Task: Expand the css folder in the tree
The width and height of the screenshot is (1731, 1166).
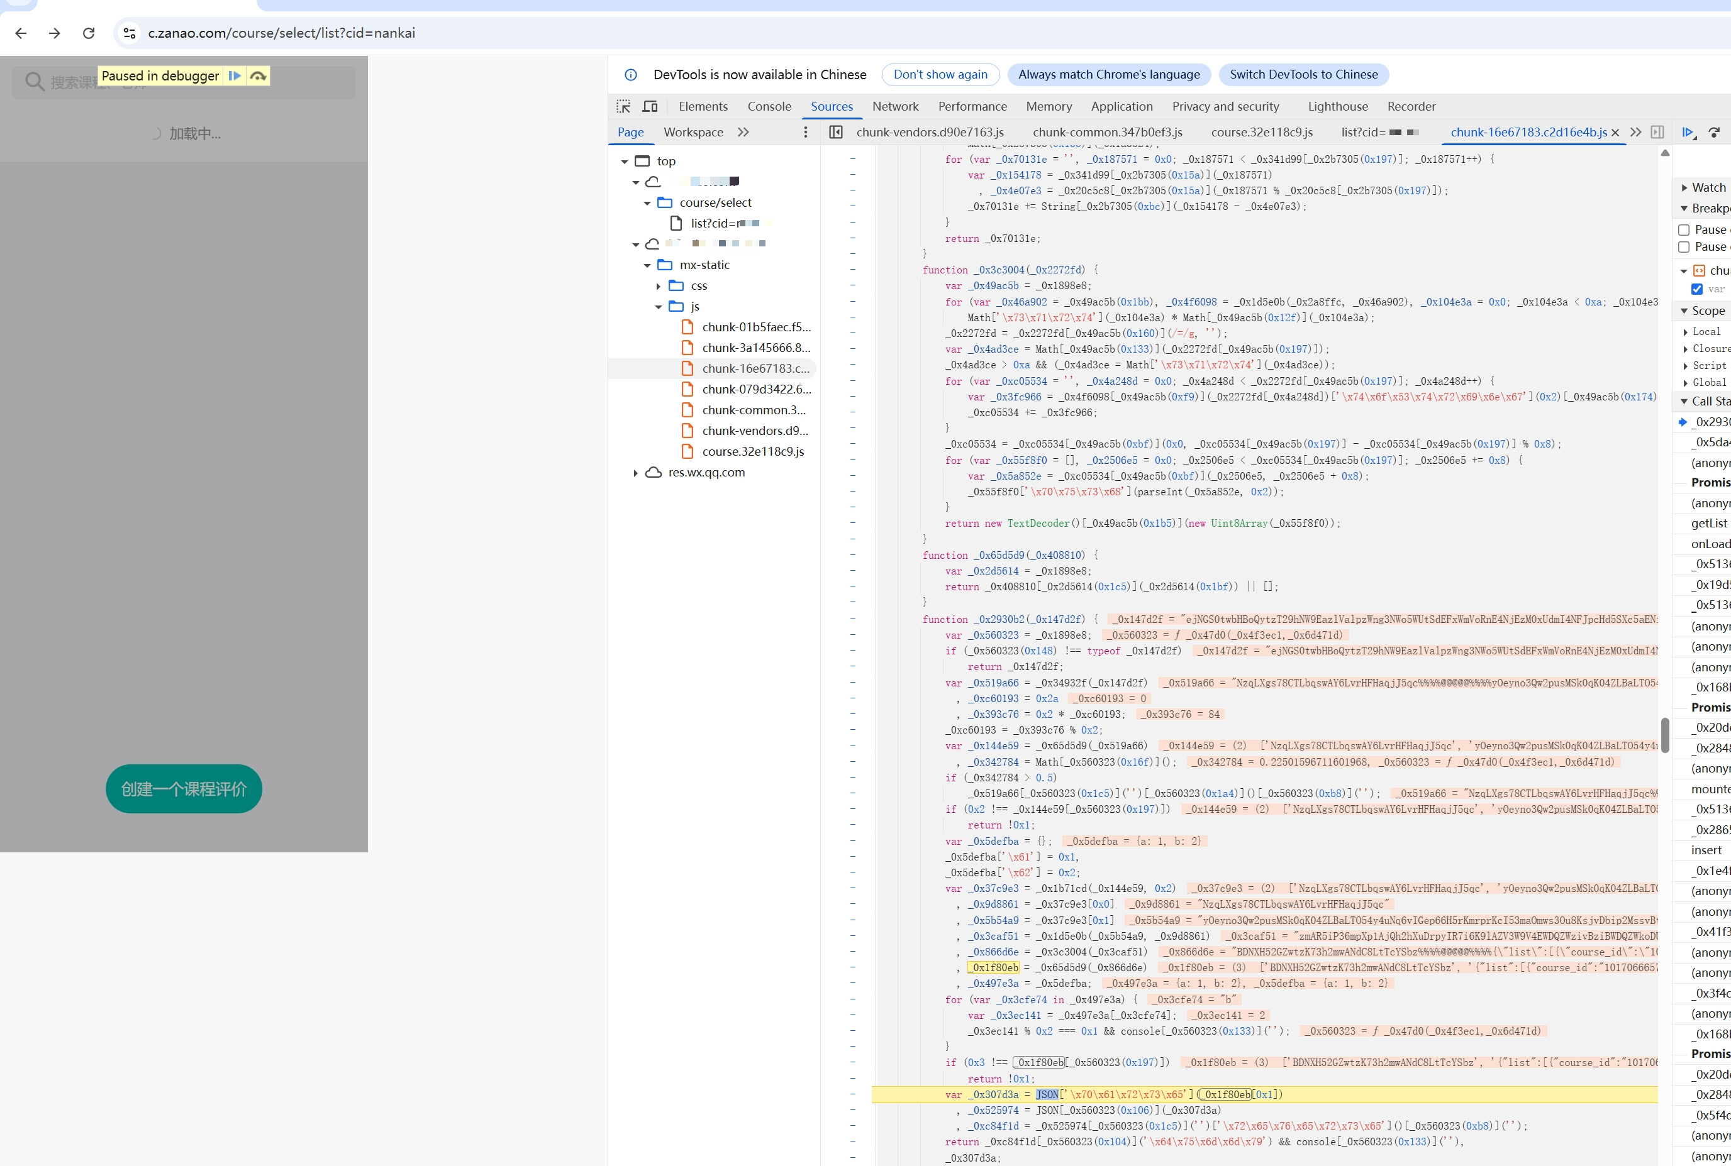Action: pos(658,286)
